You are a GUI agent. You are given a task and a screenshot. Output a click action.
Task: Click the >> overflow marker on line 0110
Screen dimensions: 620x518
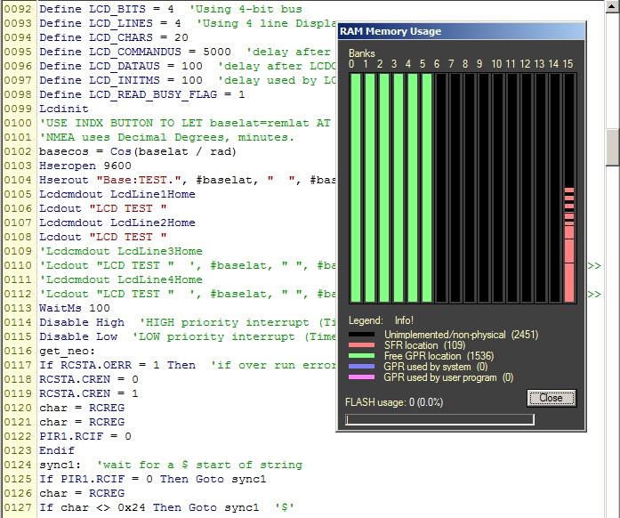point(594,265)
